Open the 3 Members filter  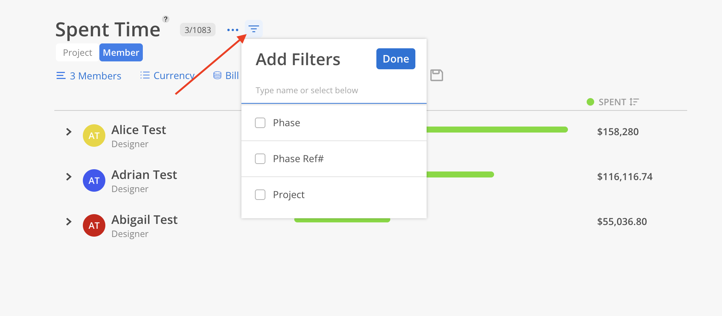pyautogui.click(x=89, y=76)
